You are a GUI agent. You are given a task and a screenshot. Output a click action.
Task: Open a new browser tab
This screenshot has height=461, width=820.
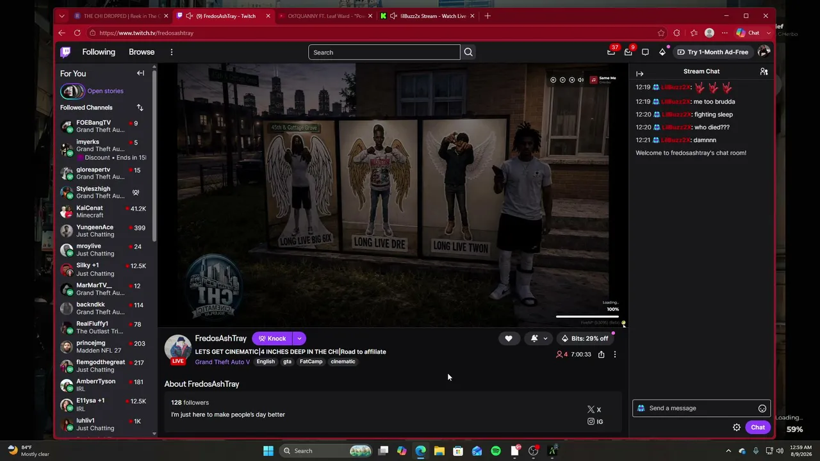coord(488,16)
